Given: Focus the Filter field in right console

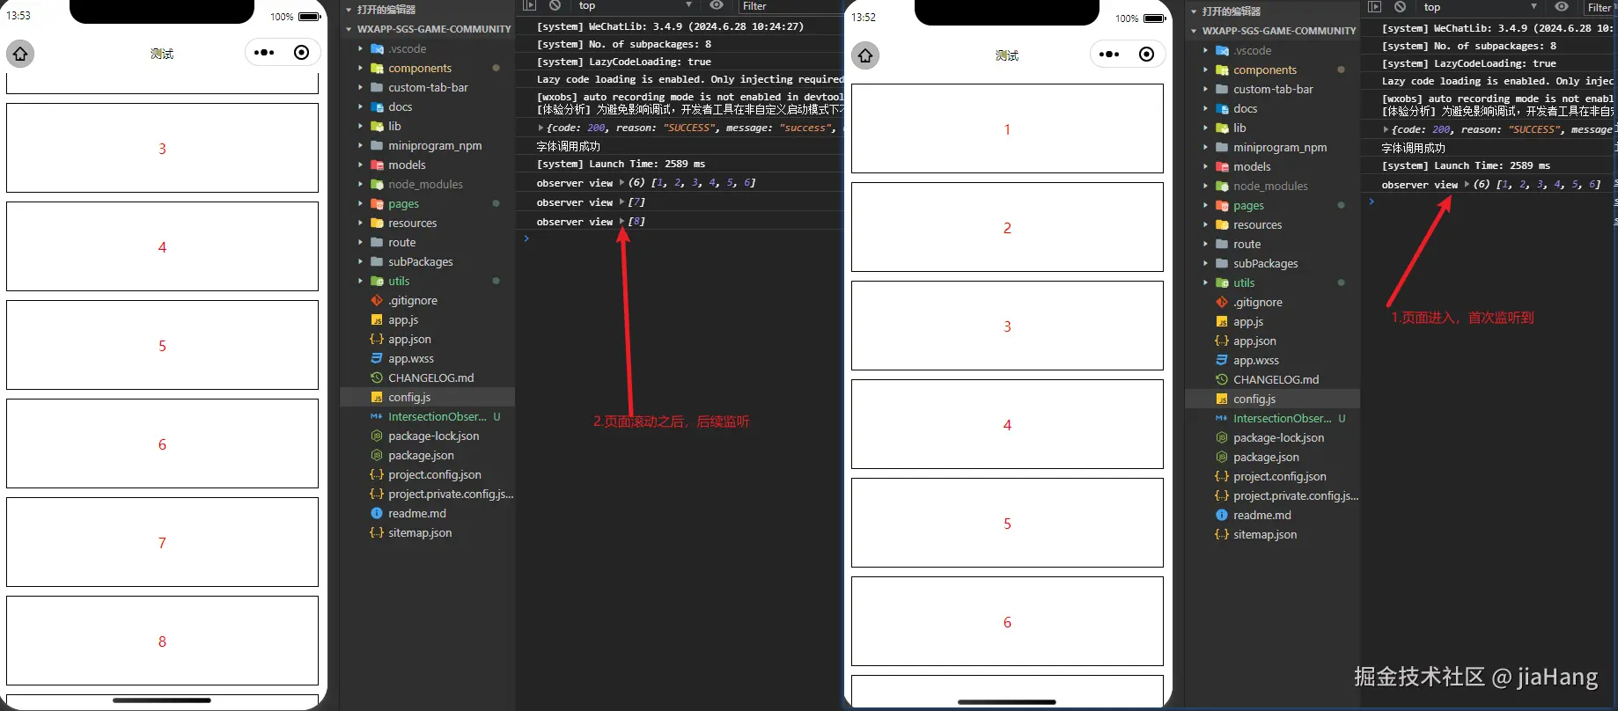Looking at the screenshot, I should click(x=1600, y=7).
